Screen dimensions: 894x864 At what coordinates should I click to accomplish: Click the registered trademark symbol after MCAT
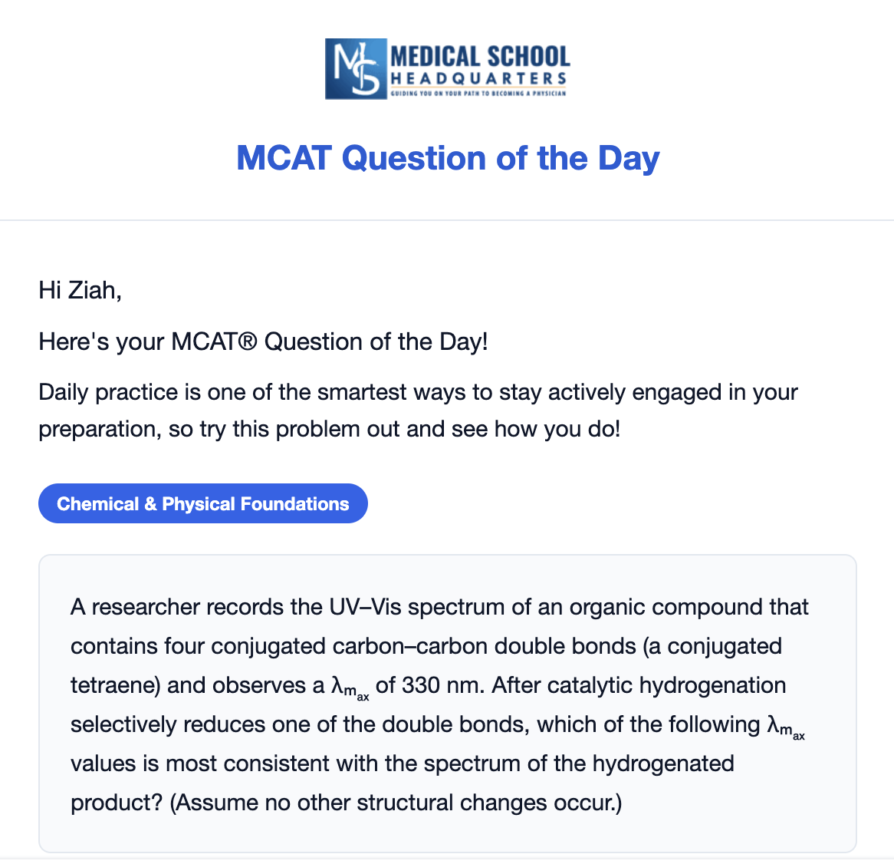tap(248, 341)
